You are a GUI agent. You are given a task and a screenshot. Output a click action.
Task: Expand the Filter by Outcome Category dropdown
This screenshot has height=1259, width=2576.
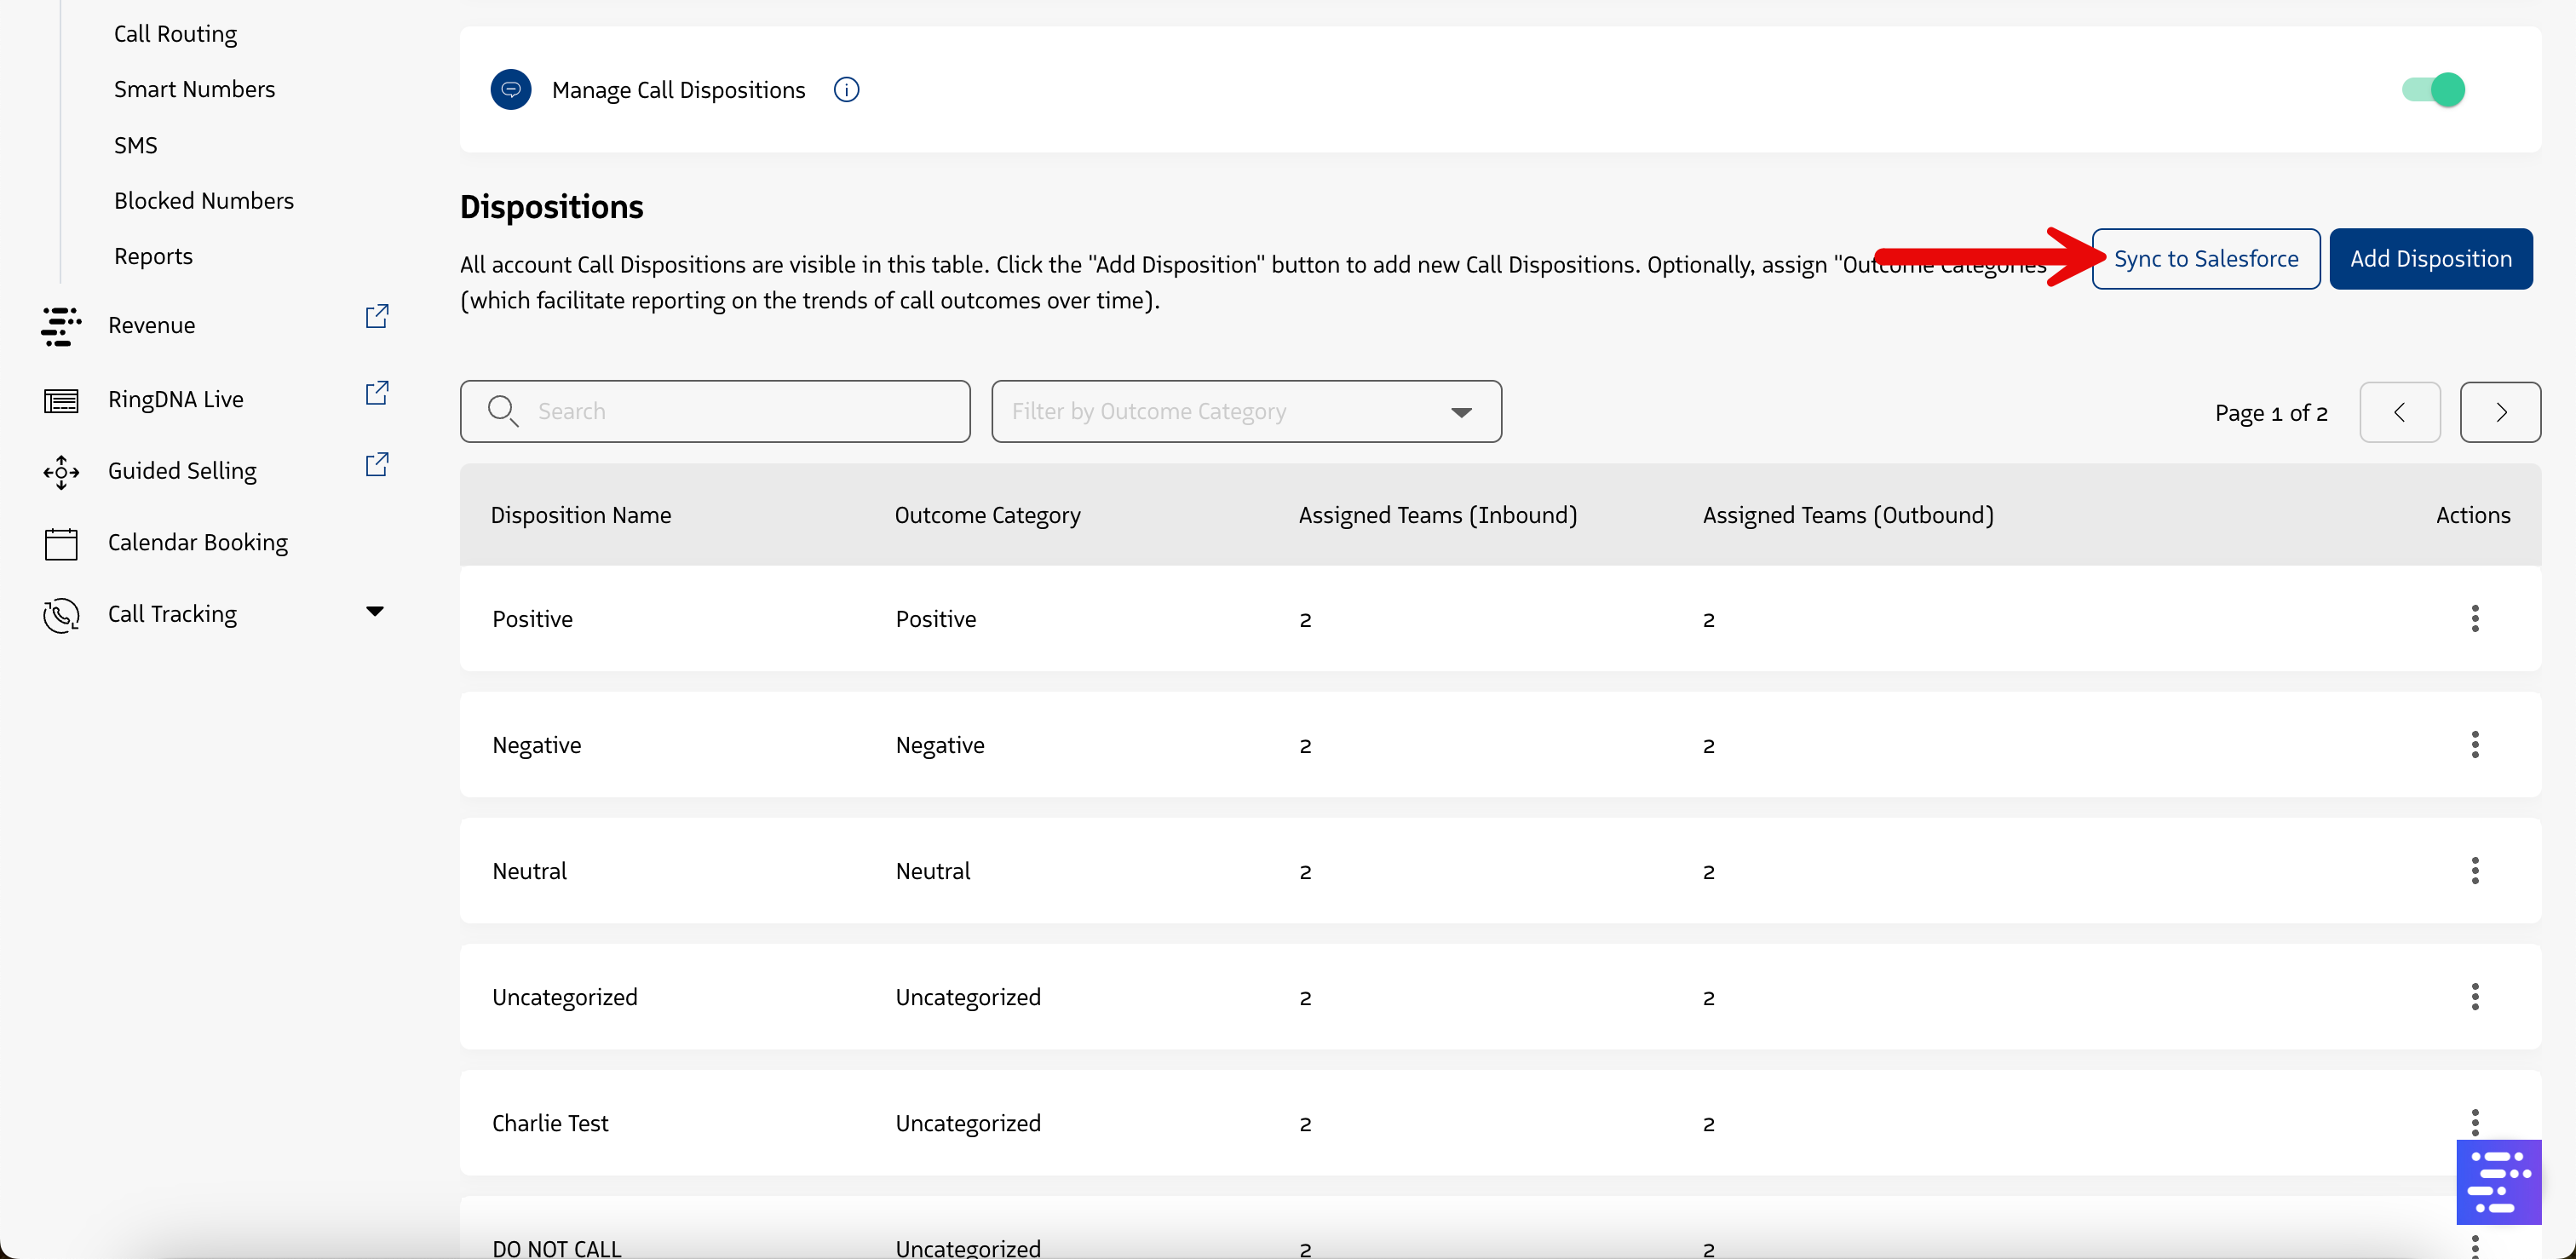pos(1245,411)
